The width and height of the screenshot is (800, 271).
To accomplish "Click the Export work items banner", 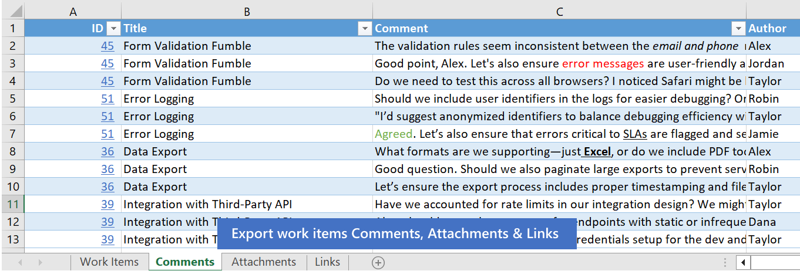I will (x=395, y=233).
